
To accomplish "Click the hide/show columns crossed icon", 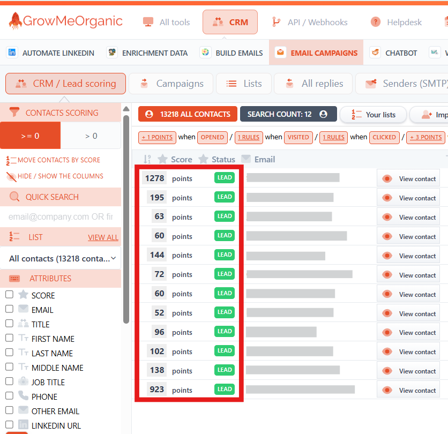I will click(11, 177).
